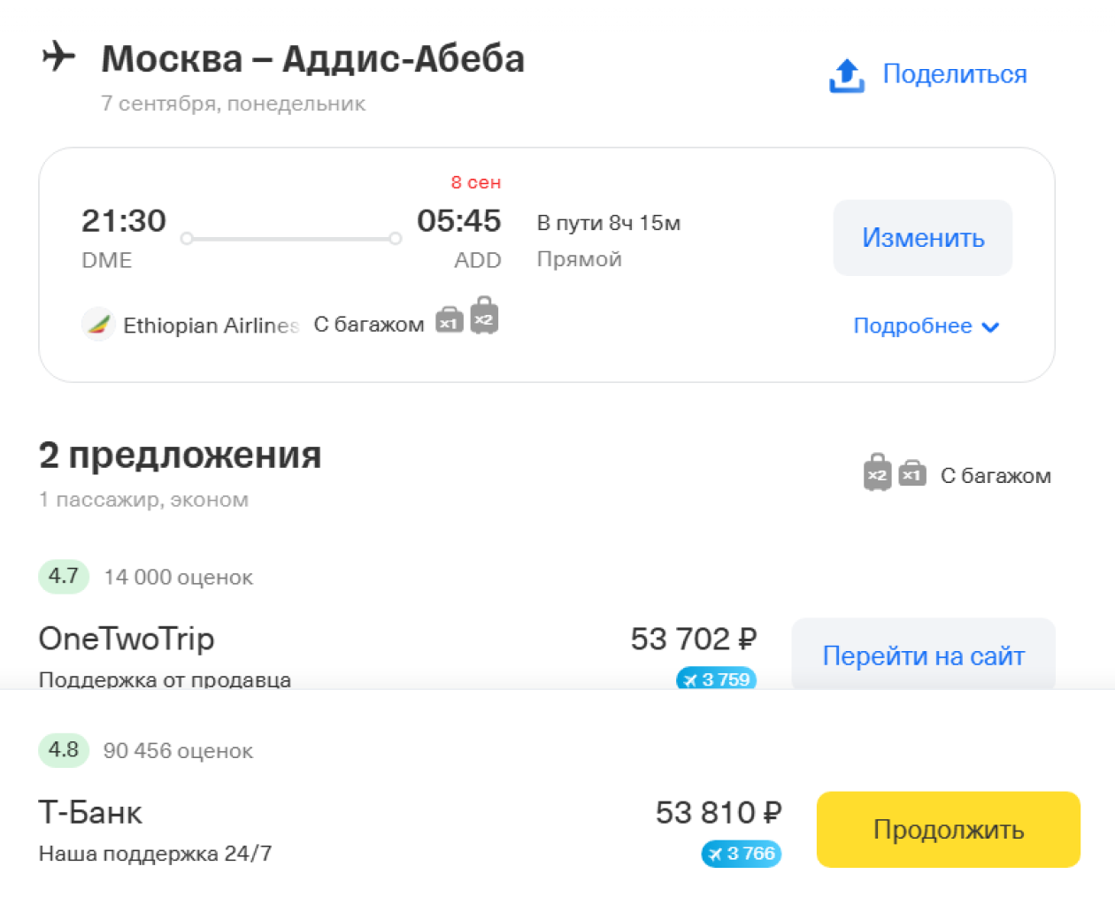Click the share upload icon

(846, 75)
